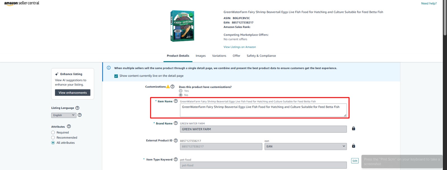Open the help icon beside Listing Language label
447x170 pixels.
77,108
